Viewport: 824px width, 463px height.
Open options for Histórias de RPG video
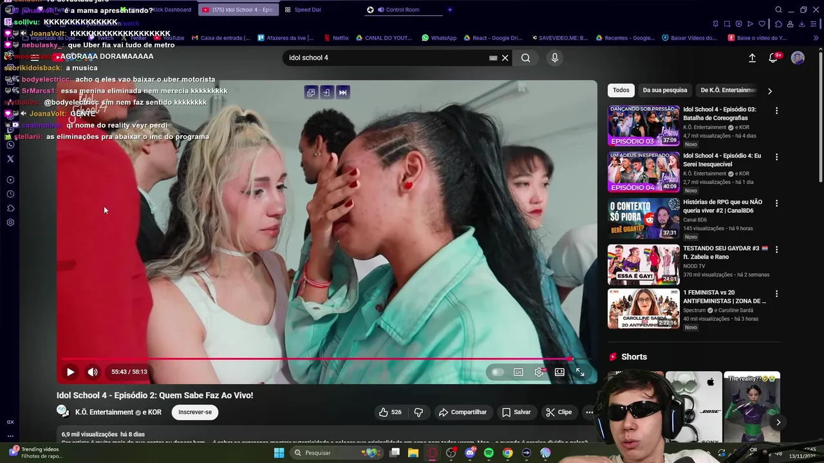(x=776, y=203)
